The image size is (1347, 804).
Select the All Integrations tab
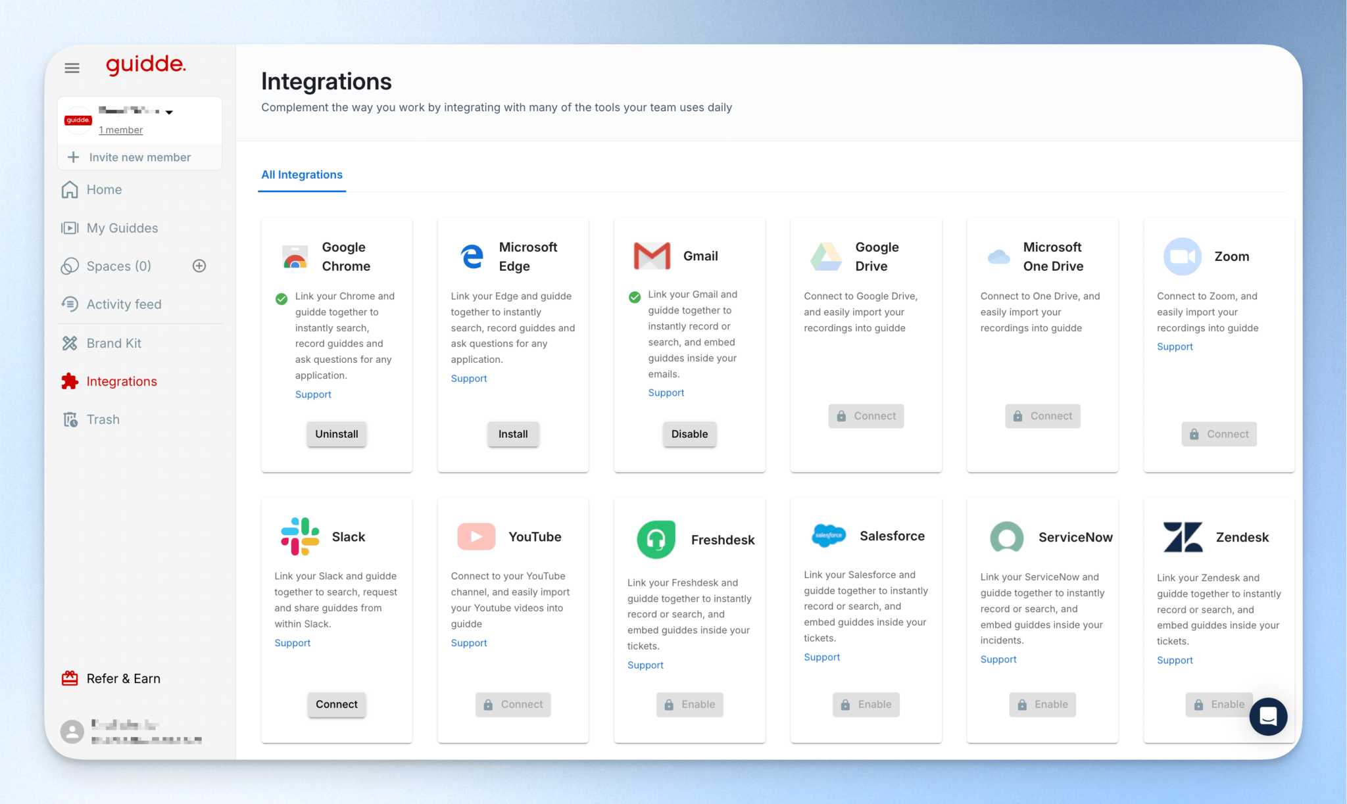tap(302, 175)
